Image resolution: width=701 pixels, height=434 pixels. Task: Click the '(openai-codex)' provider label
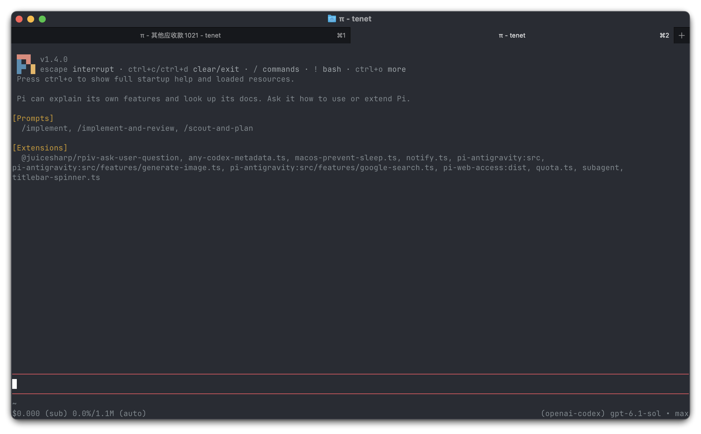pyautogui.click(x=573, y=413)
